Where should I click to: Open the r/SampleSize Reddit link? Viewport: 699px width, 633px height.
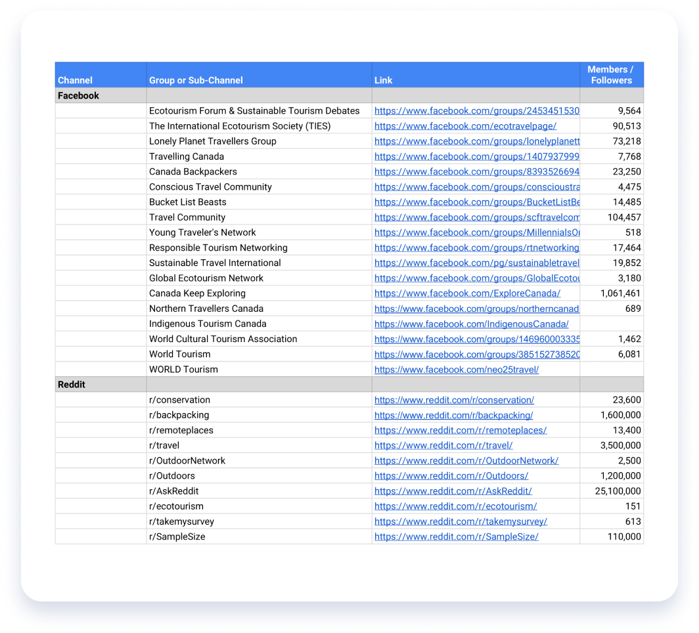coord(457,536)
